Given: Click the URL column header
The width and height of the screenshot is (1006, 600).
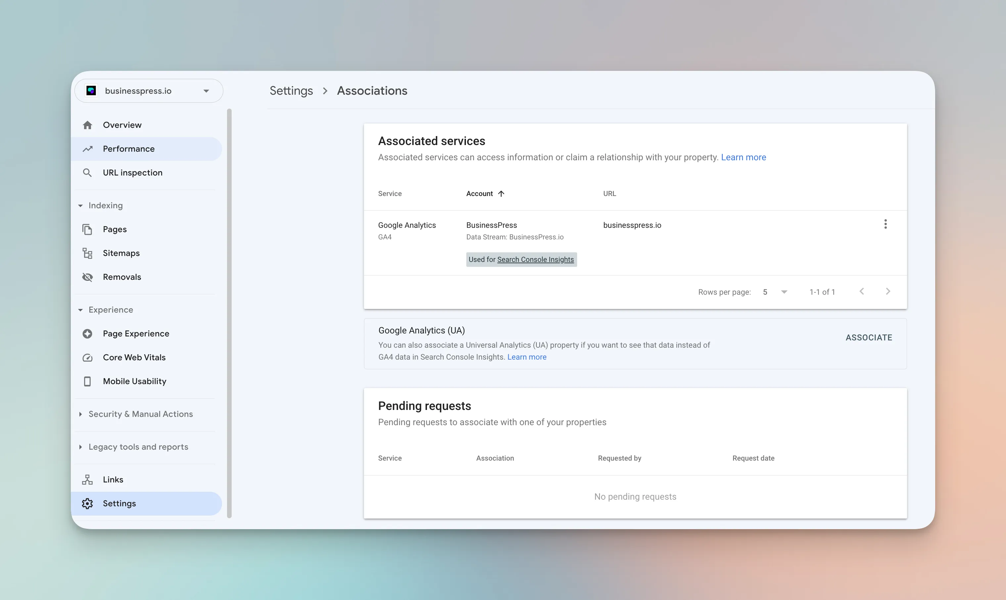Looking at the screenshot, I should tap(610, 194).
